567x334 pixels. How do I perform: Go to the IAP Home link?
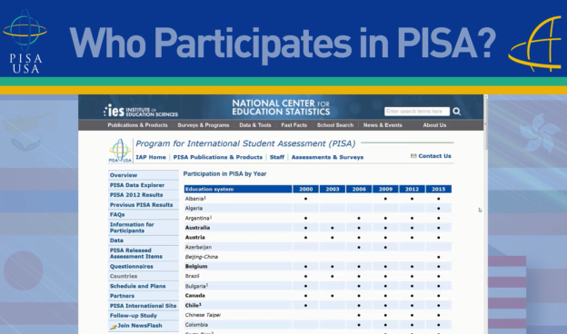151,157
